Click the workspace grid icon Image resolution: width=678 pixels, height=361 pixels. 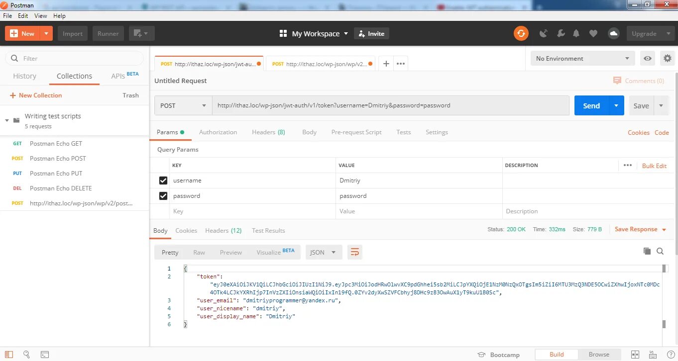pos(283,33)
